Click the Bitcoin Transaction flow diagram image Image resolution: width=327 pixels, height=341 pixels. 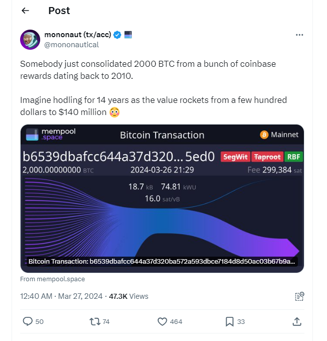coord(162,216)
